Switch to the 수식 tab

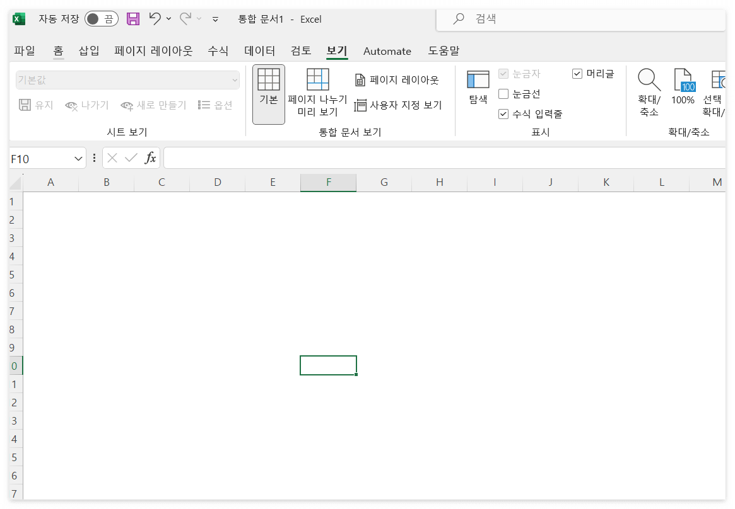click(218, 50)
